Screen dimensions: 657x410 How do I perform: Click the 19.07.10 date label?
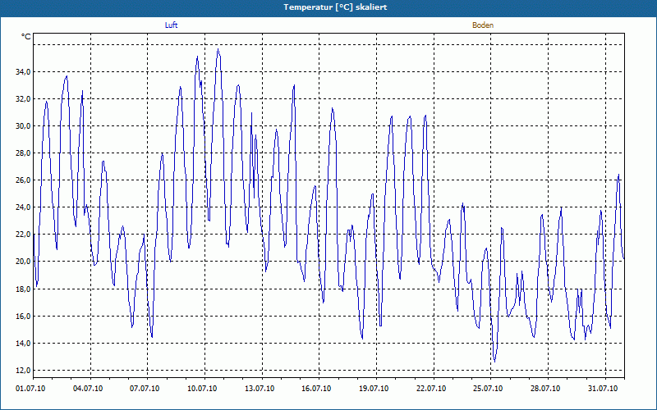point(374,389)
